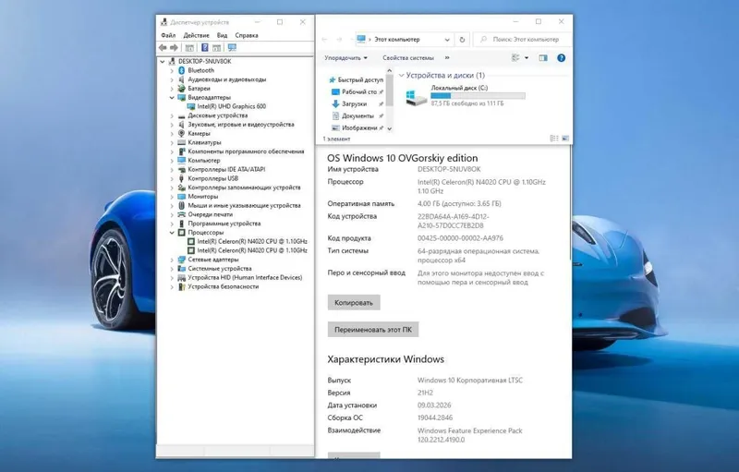Click in the Поиск: Этот компьютер search field
The height and width of the screenshot is (472, 739).
tap(523, 40)
